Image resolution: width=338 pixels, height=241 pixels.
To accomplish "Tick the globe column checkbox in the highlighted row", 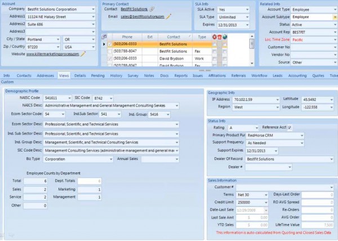I will tap(225, 44).
